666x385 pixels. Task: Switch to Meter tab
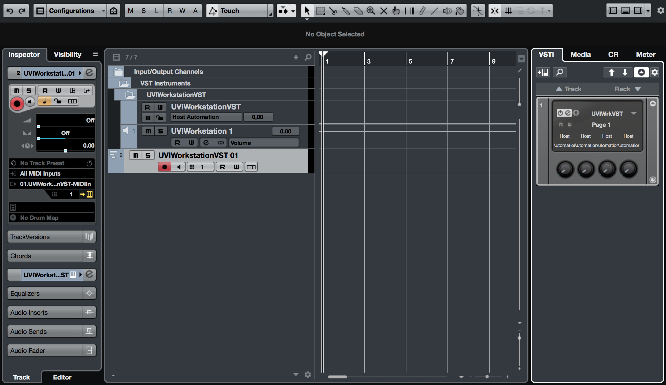coord(646,55)
